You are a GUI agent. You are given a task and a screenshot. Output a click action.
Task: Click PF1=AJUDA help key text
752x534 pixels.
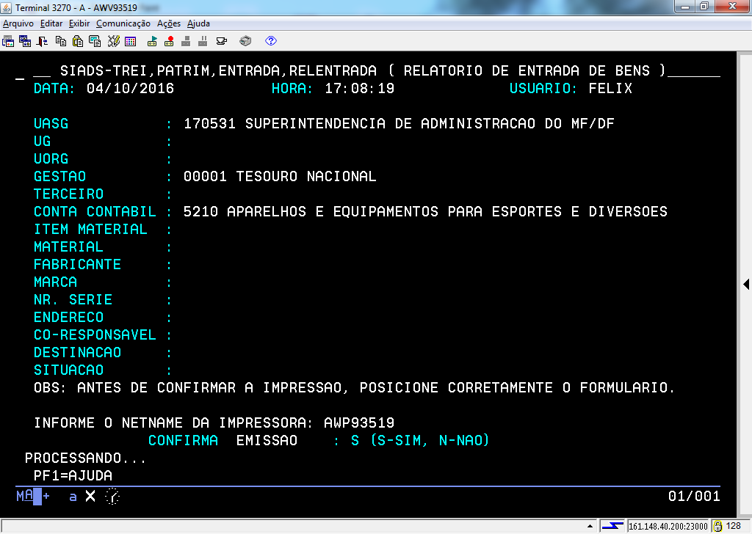(x=73, y=475)
